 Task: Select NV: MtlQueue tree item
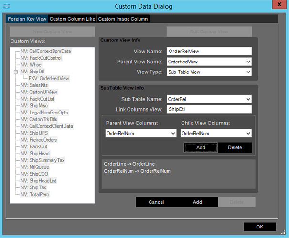click(x=35, y=167)
